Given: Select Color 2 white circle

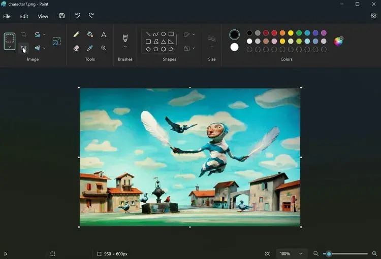Looking at the screenshot, I should (234, 47).
